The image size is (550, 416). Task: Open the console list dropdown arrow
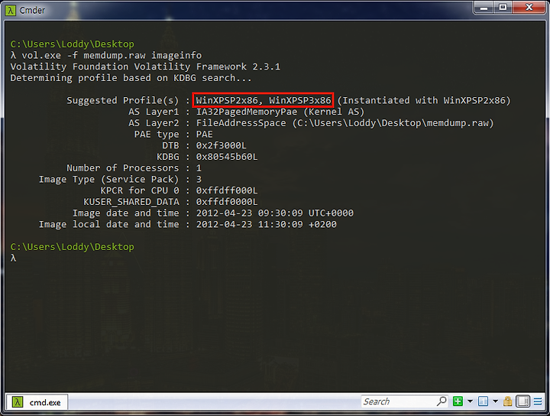pos(495,401)
